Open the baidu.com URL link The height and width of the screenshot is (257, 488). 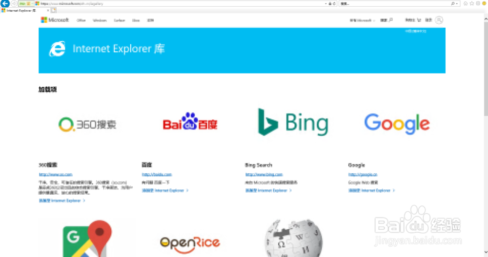(x=157, y=174)
